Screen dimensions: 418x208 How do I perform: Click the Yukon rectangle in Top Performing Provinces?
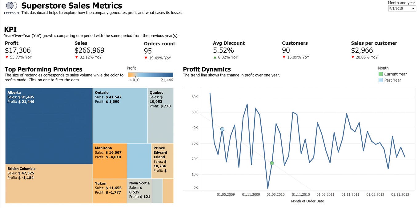point(109,190)
